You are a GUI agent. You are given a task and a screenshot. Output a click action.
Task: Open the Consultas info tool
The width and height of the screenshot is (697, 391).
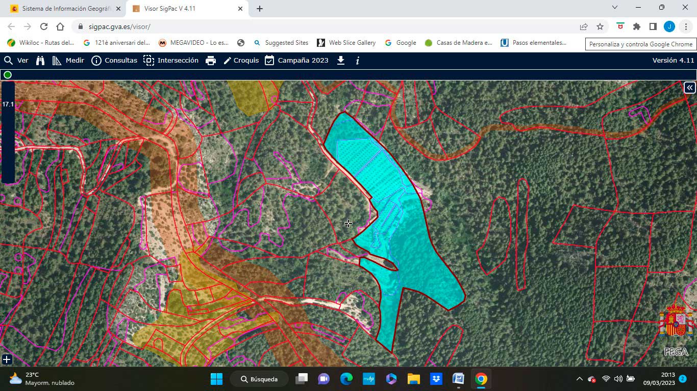[x=114, y=61]
